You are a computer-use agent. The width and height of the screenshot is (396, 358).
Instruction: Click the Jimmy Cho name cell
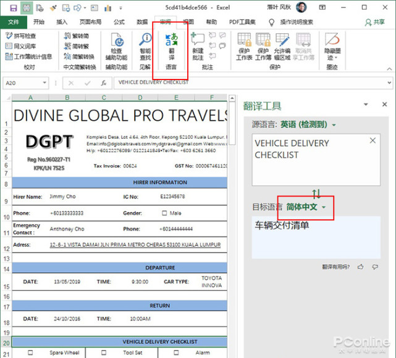62,197
